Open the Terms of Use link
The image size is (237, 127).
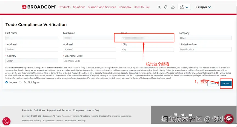[70, 120]
